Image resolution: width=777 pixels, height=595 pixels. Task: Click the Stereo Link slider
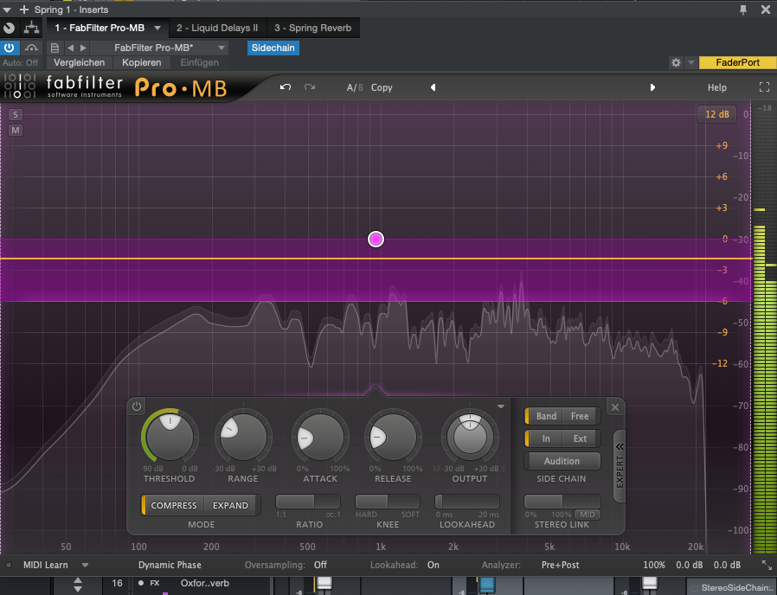pyautogui.click(x=562, y=502)
